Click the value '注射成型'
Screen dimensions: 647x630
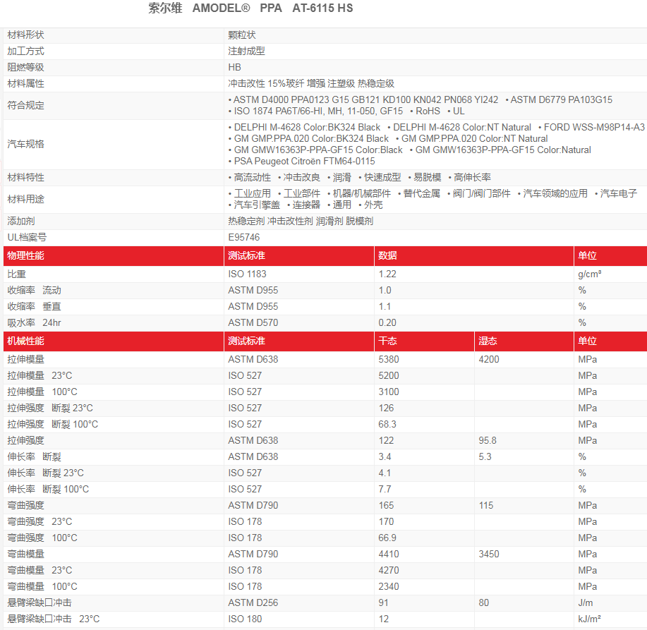coord(246,52)
